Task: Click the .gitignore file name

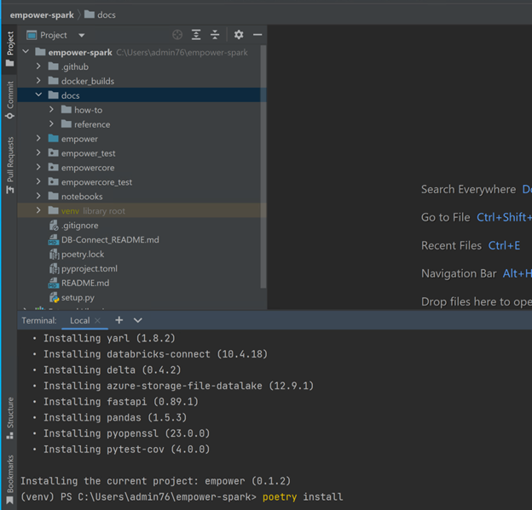Action: tap(80, 226)
